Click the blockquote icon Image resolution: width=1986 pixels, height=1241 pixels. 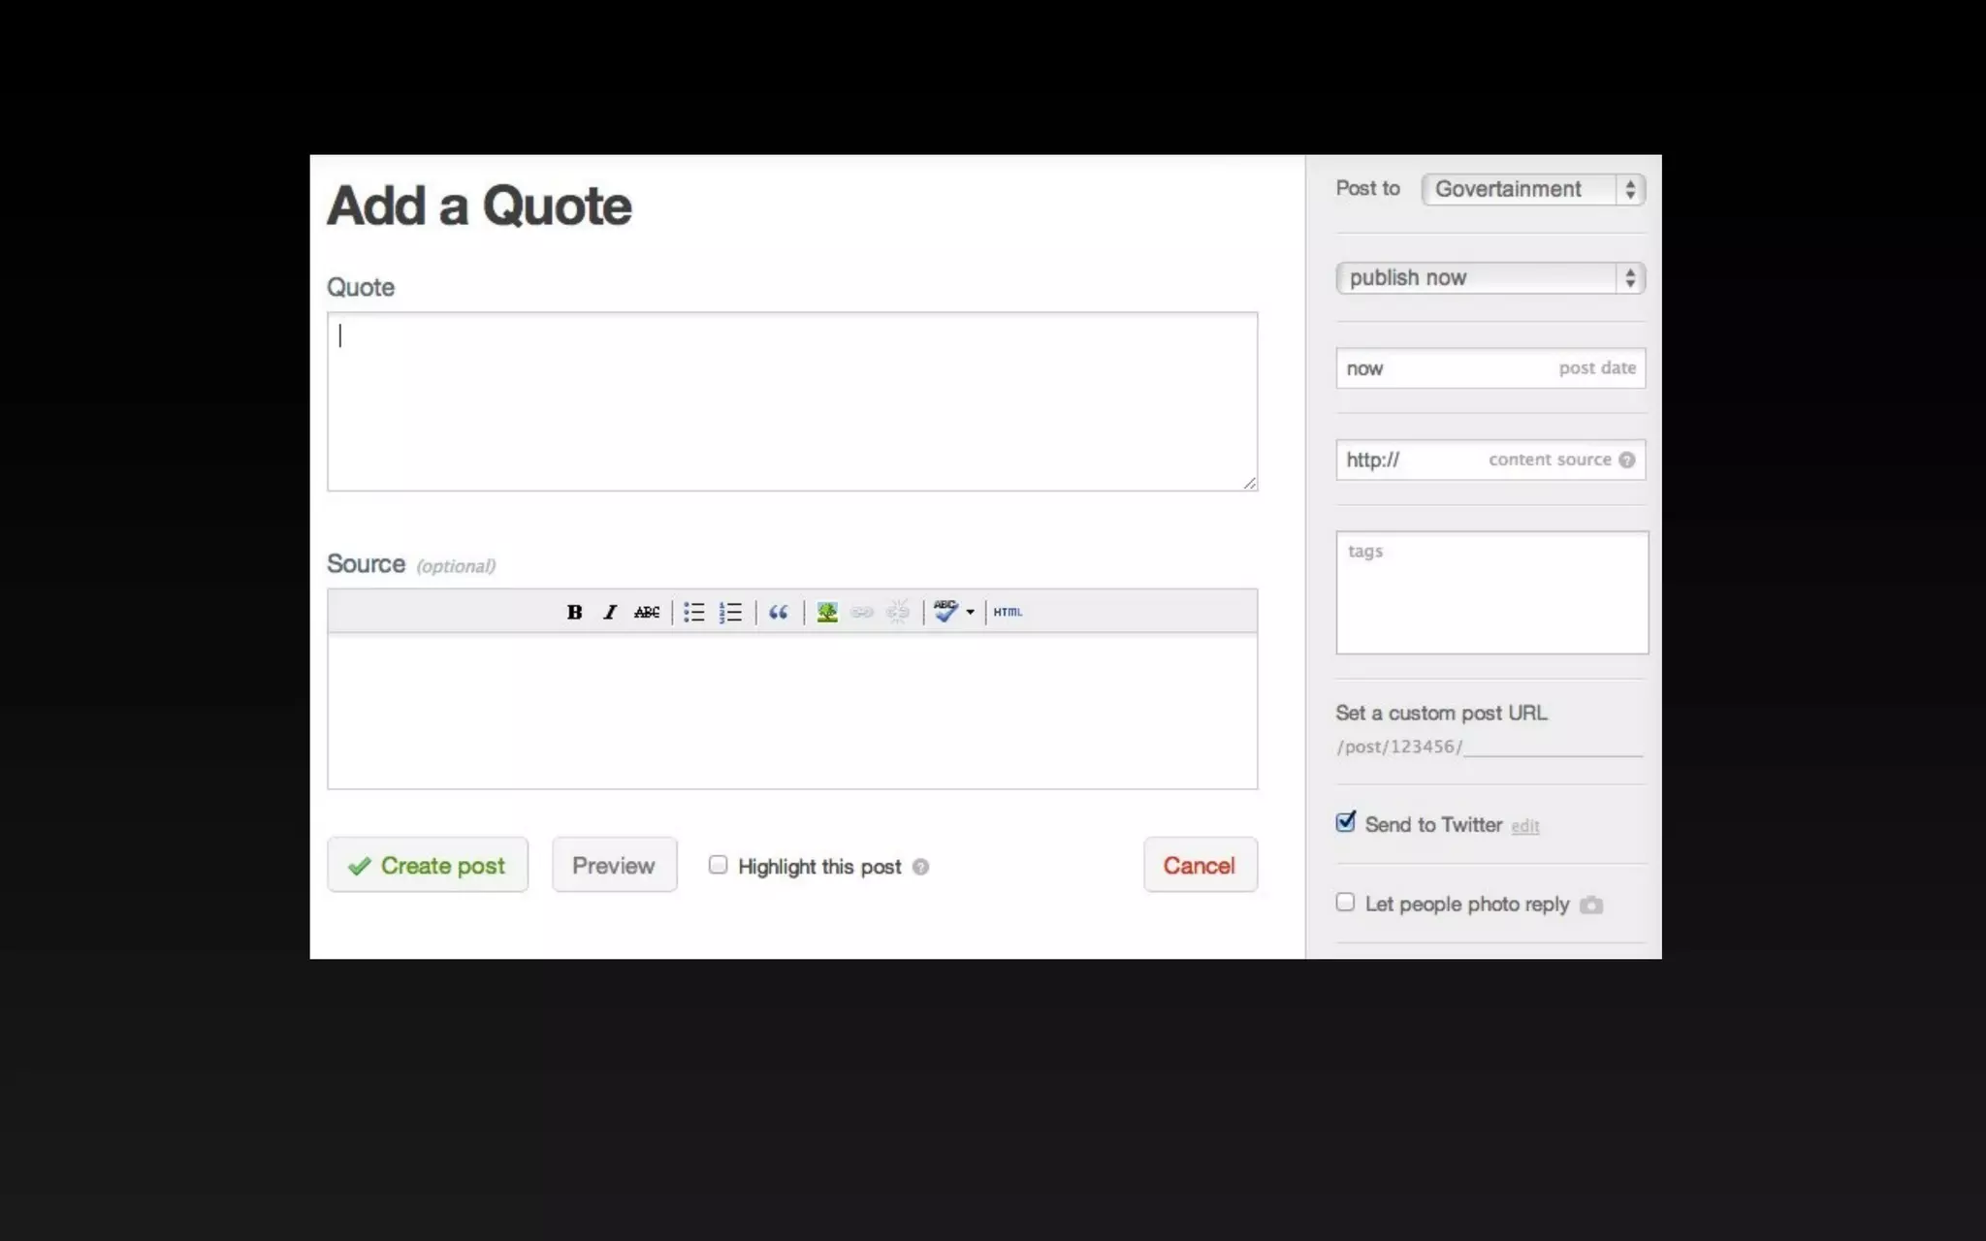(x=778, y=612)
